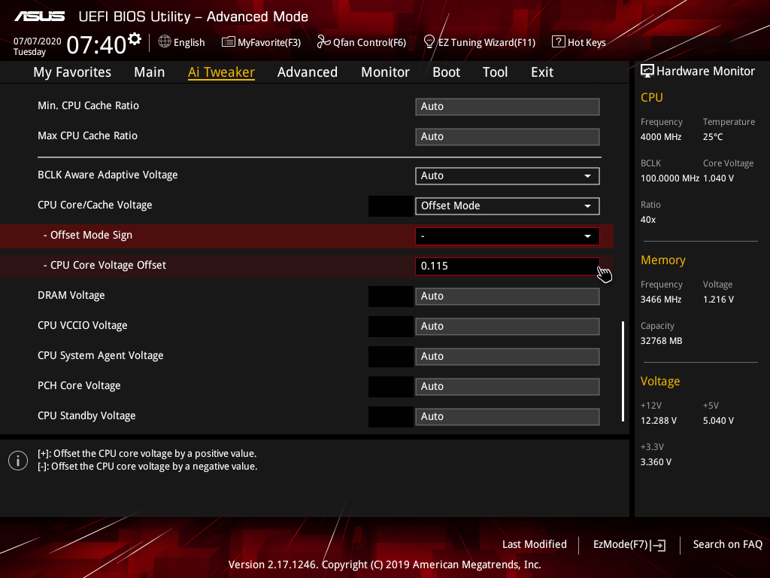Select the CPU System Agent Voltage label

click(x=101, y=355)
